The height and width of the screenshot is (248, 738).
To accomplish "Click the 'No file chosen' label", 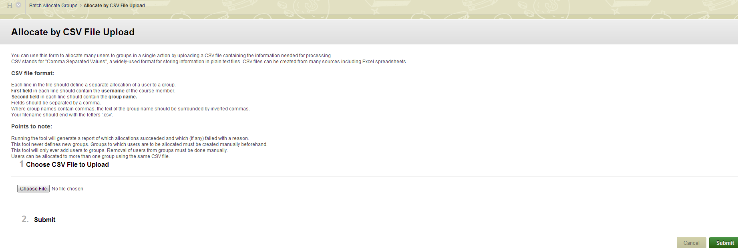I will [67, 189].
